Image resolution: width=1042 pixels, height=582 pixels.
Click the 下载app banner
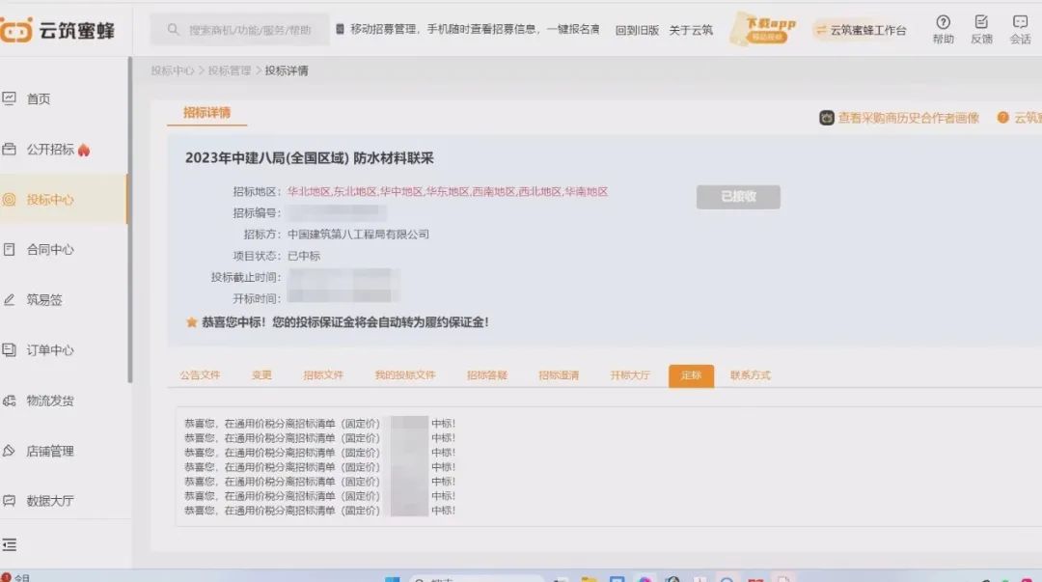763,29
